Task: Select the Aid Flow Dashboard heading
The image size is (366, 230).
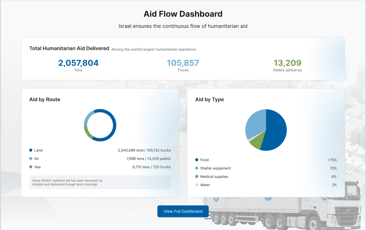Action: pos(183,14)
